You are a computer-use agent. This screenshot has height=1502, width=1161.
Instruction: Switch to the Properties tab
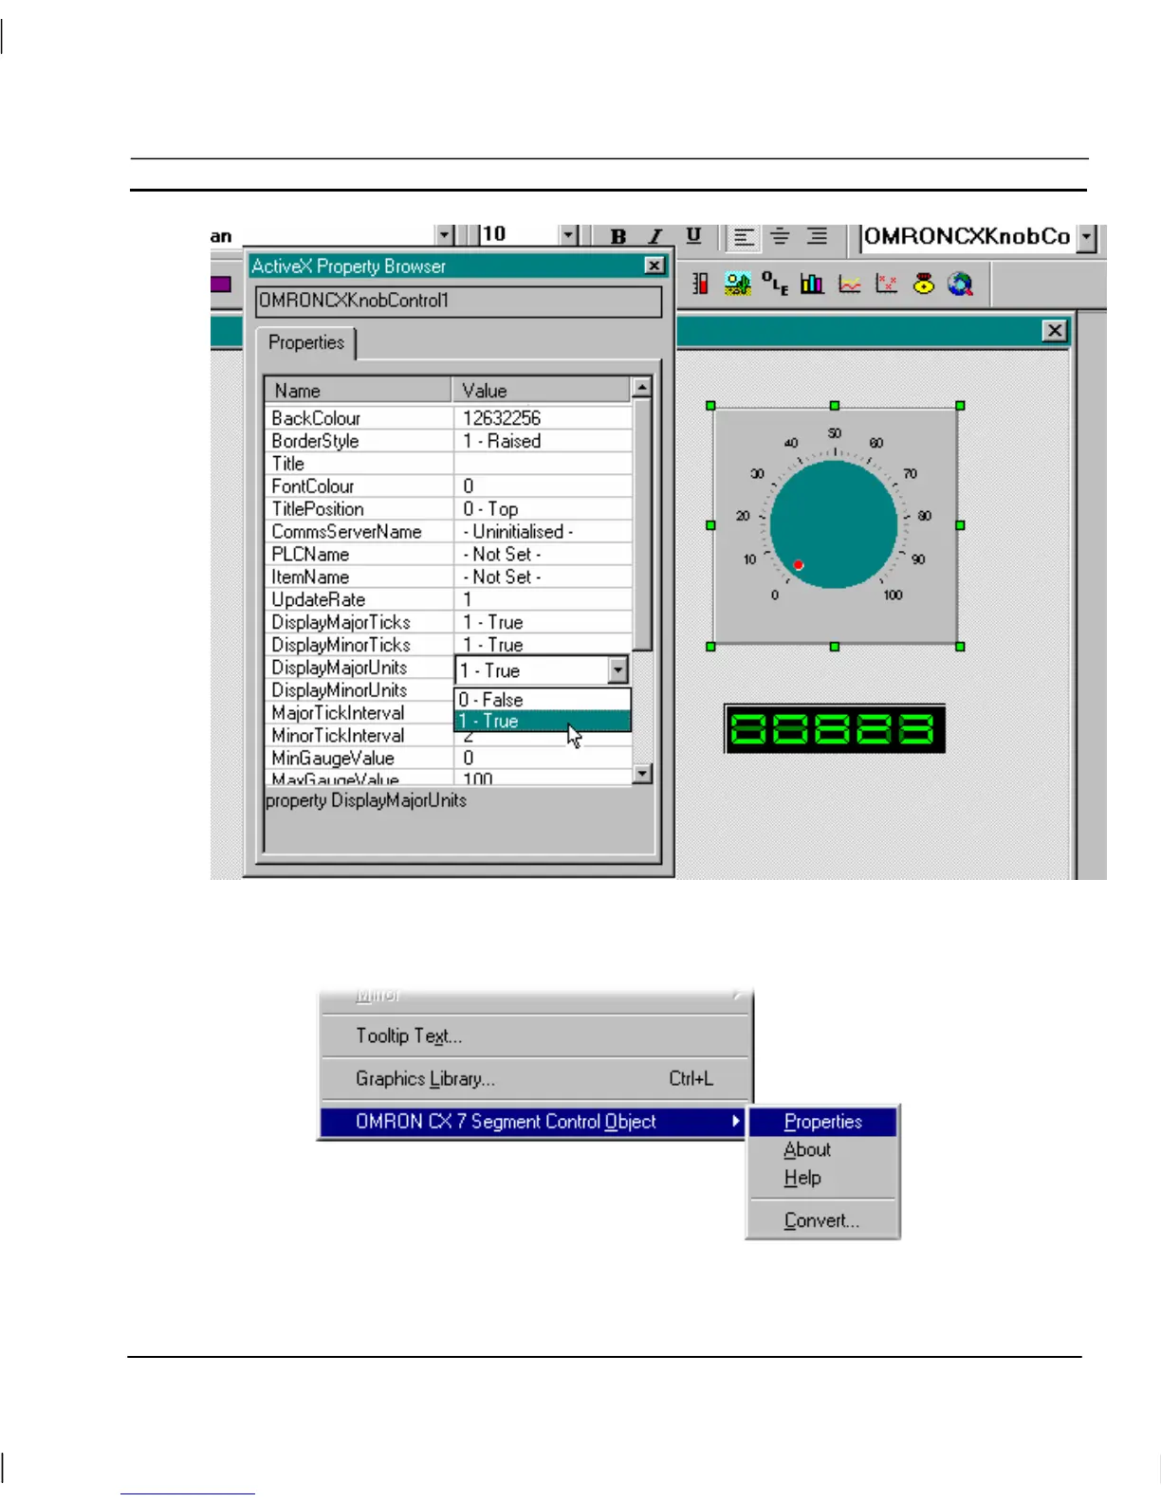[x=305, y=342]
